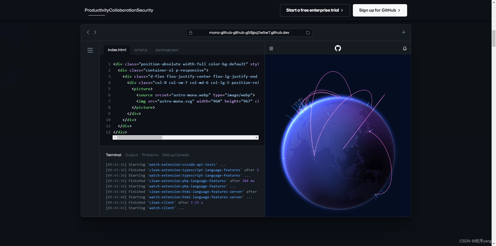Viewport: 496px width, 246px height.
Task: Click the page vertical scrollbar thumb
Action: [x=494, y=38]
